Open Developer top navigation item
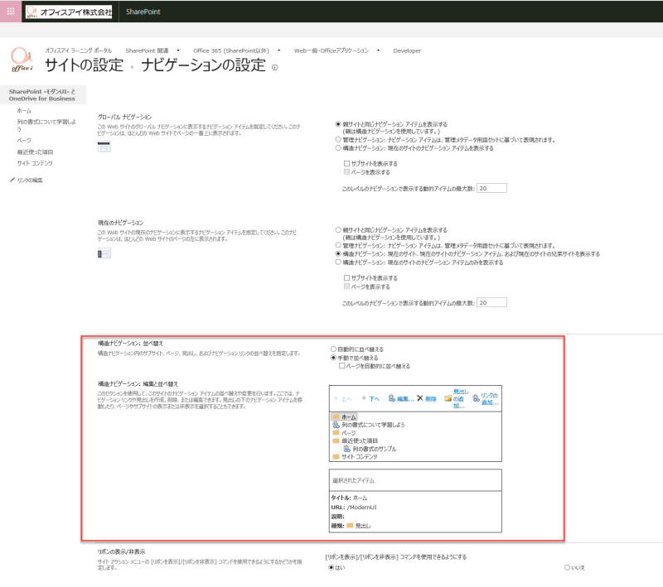The width and height of the screenshot is (663, 587). click(407, 51)
